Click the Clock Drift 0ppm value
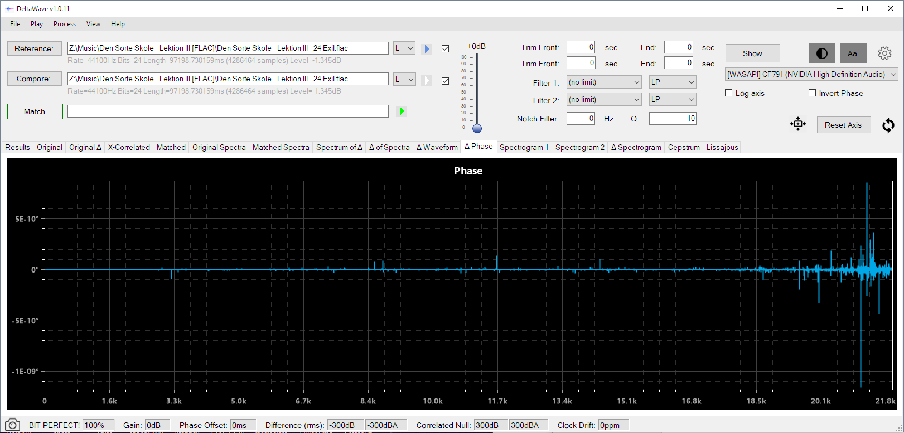Image resolution: width=904 pixels, height=433 pixels. 613,425
